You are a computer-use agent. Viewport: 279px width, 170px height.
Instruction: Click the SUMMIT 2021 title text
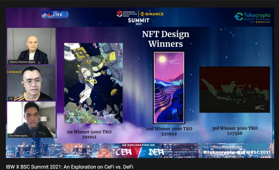point(139,21)
